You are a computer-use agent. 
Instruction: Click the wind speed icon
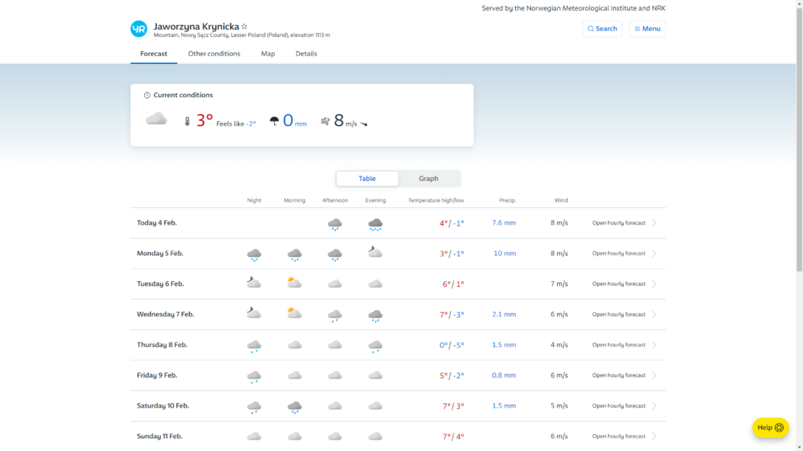coord(325,121)
